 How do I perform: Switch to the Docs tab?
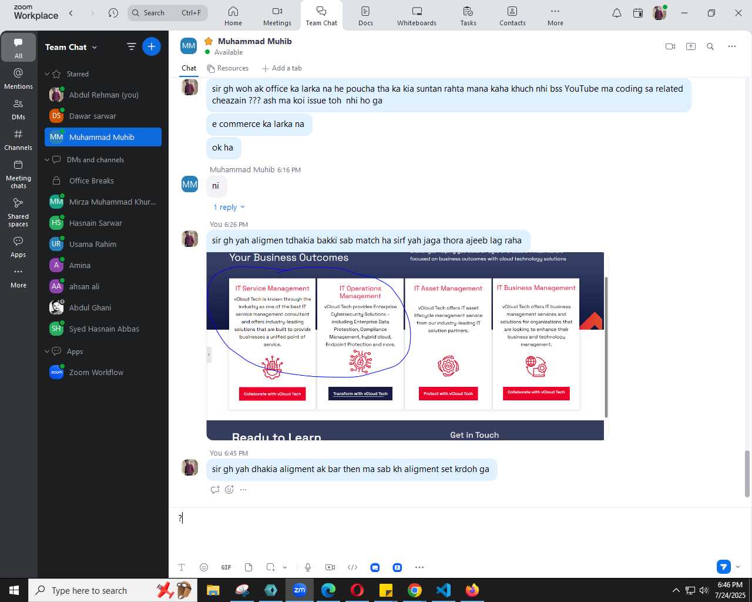point(365,16)
